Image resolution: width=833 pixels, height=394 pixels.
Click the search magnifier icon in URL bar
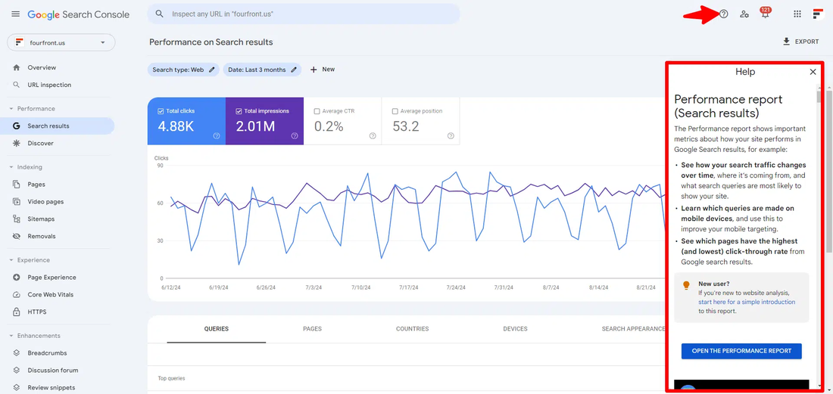159,14
